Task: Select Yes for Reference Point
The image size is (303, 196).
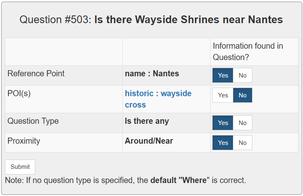Action: pos(223,75)
